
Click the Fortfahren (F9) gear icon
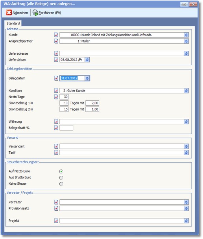click(x=35, y=13)
